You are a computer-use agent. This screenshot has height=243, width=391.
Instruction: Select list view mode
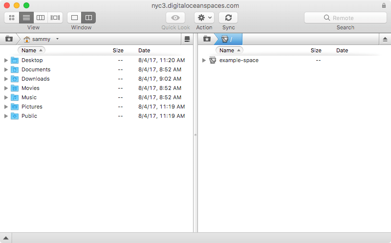[26, 18]
